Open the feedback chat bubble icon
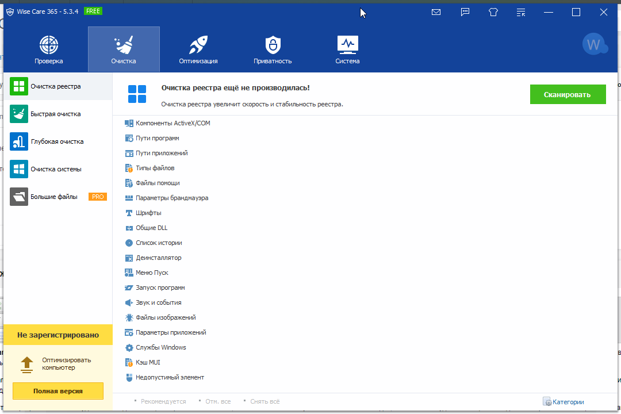 coord(465,12)
